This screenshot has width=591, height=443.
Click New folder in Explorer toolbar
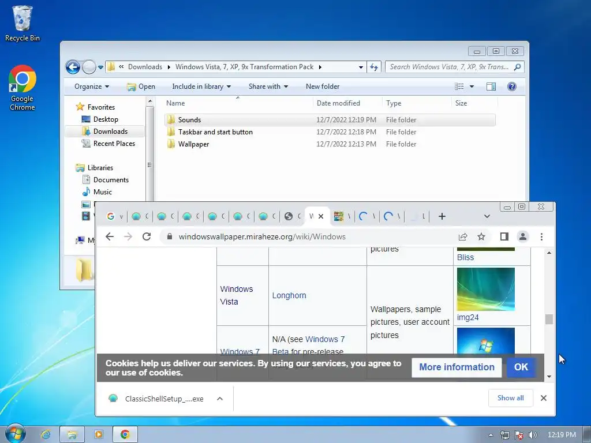[323, 87]
